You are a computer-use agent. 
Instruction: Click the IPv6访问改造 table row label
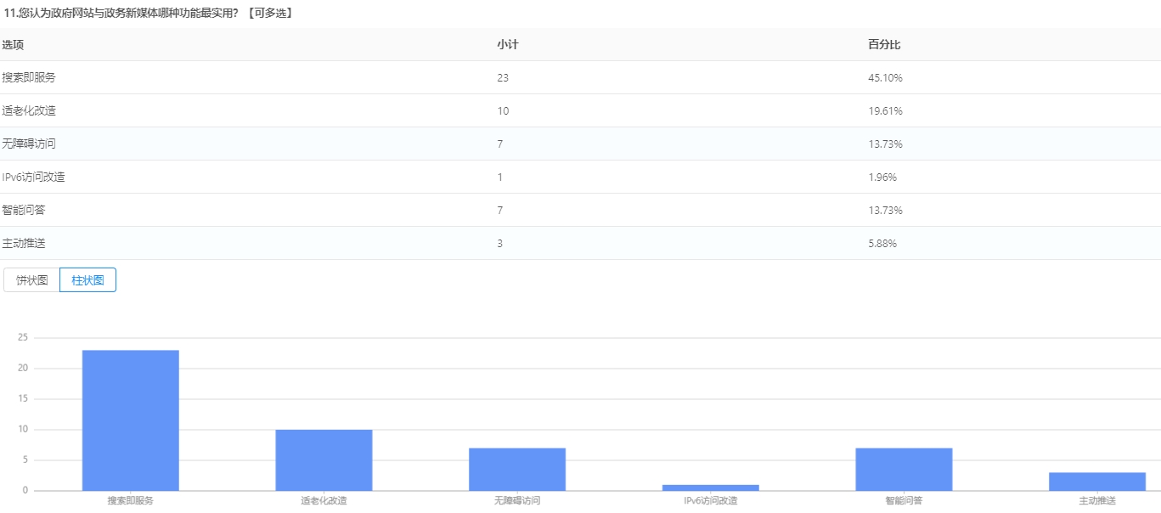(33, 177)
